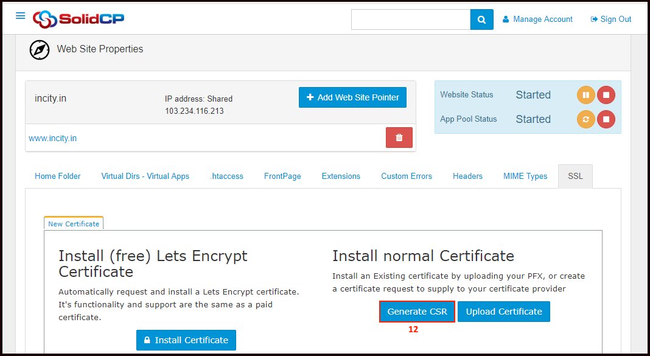This screenshot has width=650, height=356.
Task: Click the compass Web Site Properties icon
Action: pos(40,49)
